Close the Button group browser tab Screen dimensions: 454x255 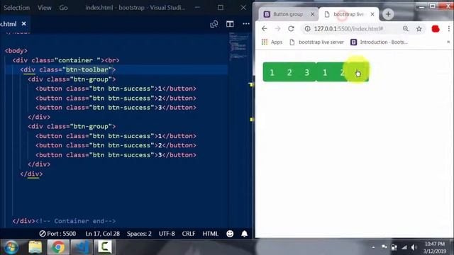(x=312, y=14)
